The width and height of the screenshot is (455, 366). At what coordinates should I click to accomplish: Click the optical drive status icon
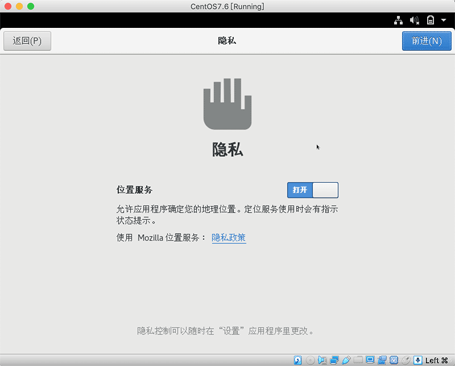(x=310, y=360)
